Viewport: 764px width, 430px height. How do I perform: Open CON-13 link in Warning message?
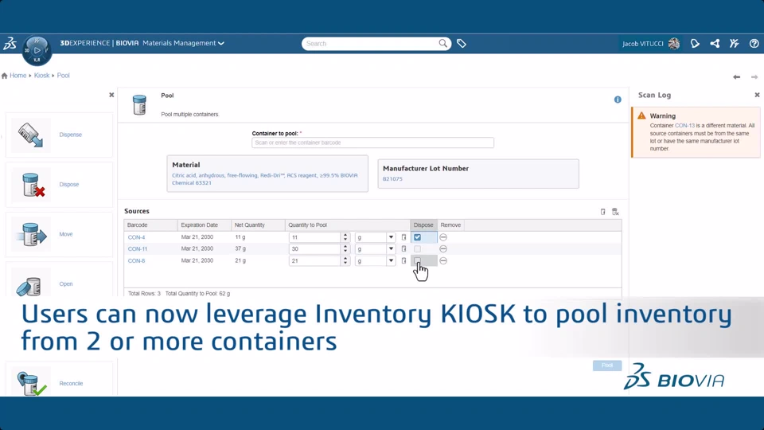(x=684, y=126)
